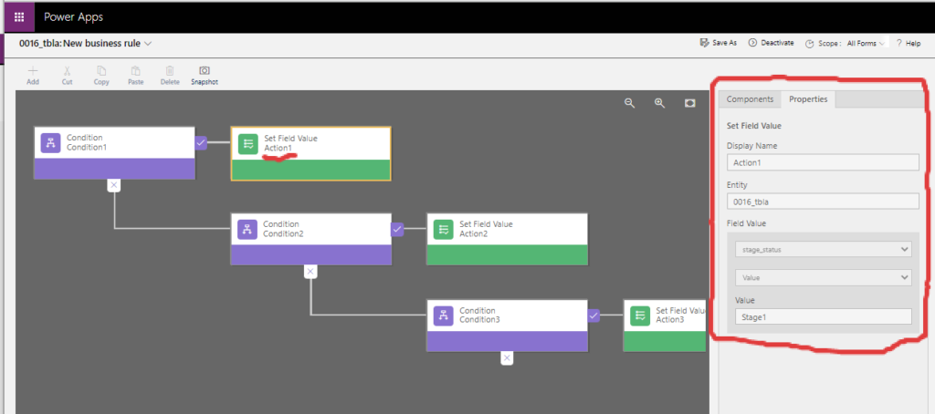Zoom out on the designer canvas
This screenshot has width=935, height=414.
coord(629,104)
